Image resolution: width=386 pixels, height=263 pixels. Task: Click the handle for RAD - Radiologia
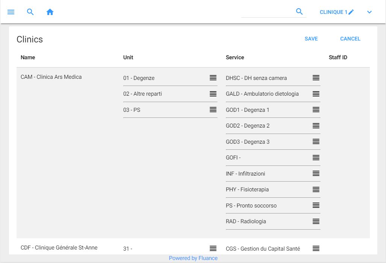tap(316, 221)
